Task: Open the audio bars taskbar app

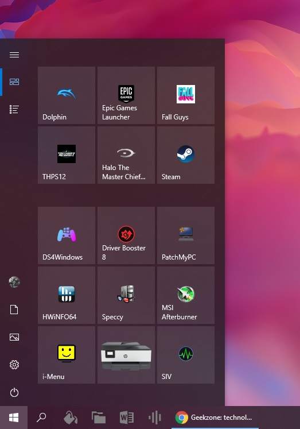Action: click(155, 418)
